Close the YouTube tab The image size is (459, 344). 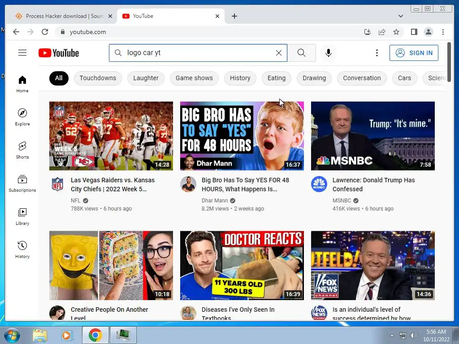217,16
